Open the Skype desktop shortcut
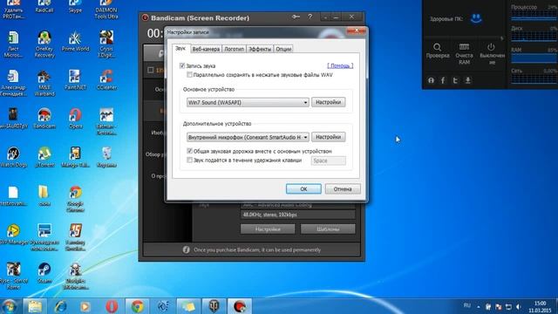The image size is (558, 314). click(75, 6)
